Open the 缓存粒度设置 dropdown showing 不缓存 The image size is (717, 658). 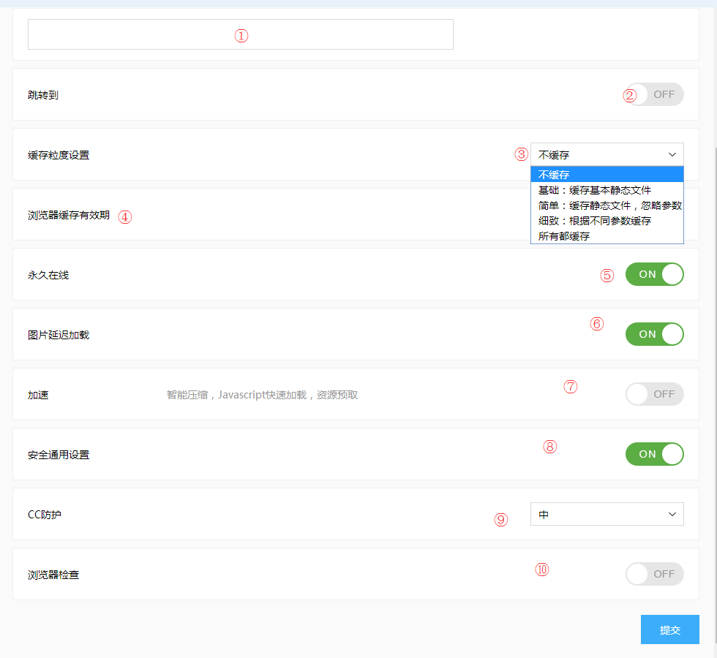coord(607,154)
